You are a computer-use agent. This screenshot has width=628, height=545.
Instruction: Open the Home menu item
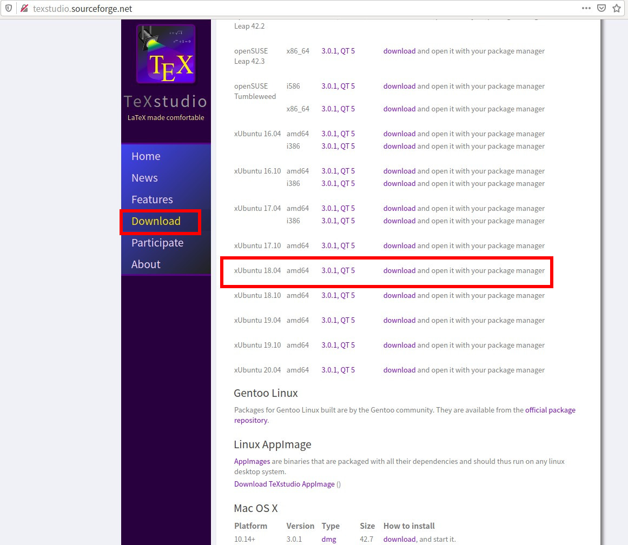[x=146, y=156]
